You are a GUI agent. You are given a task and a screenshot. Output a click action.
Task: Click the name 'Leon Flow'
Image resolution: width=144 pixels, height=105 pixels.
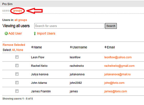click(x=38, y=57)
